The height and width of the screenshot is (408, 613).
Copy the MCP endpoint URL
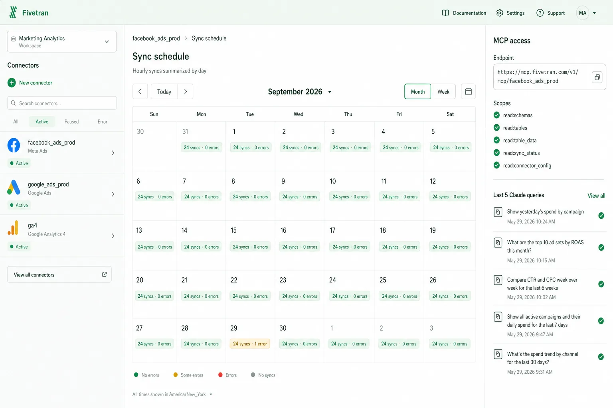pos(597,77)
